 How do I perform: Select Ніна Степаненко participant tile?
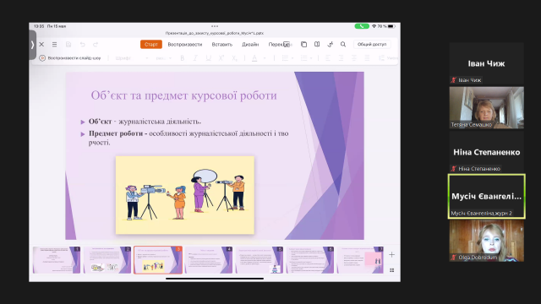pyautogui.click(x=487, y=152)
